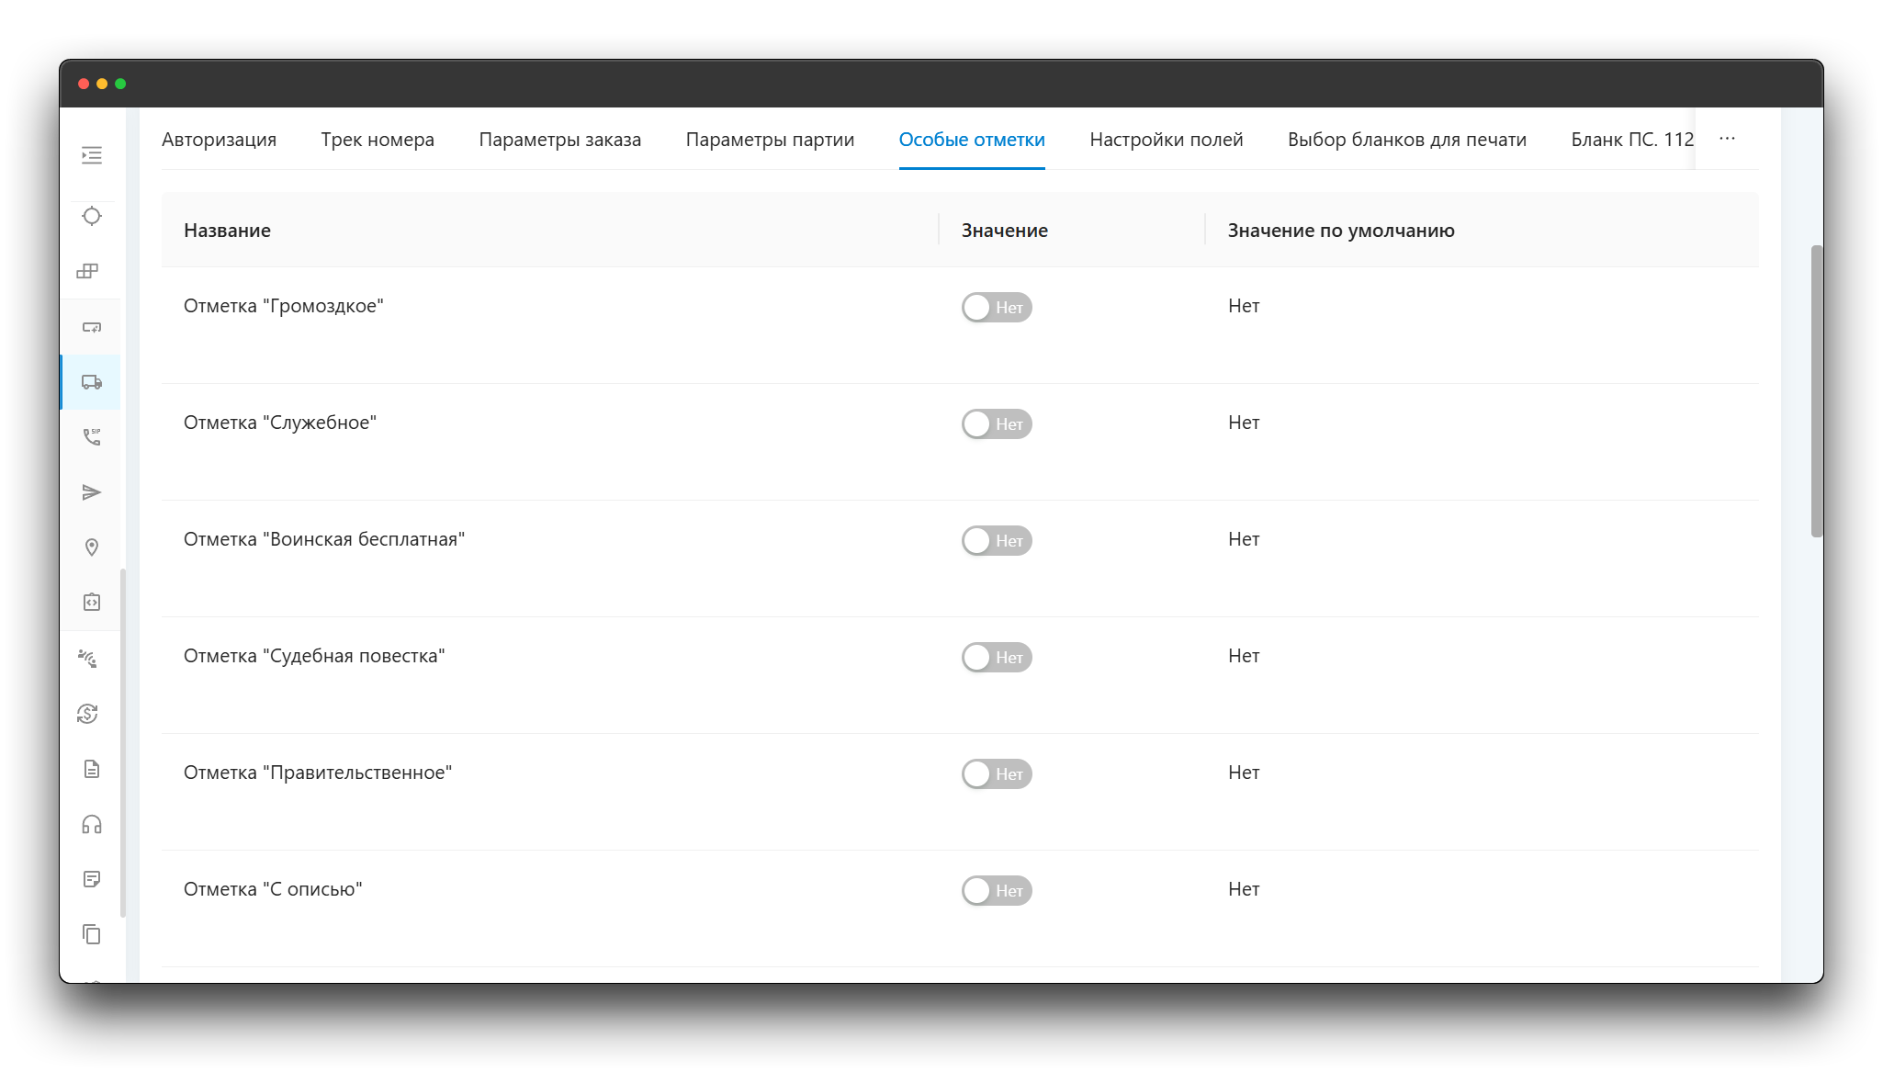Viewport: 1883px width, 1072px height.
Task: Click default value Нет in Громоздкое row
Action: 1244,306
